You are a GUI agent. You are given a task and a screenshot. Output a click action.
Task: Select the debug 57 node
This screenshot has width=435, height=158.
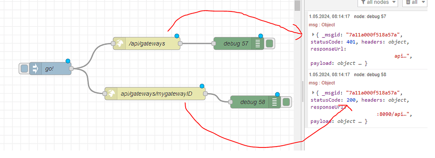pos(239,44)
